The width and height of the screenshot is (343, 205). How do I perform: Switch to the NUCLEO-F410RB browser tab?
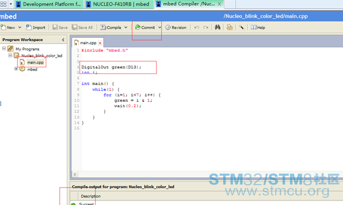click(118, 4)
